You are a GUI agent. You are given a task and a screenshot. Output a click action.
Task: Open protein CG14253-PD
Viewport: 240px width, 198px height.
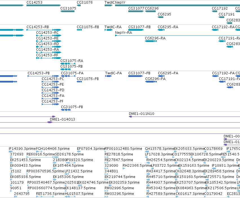point(53,90)
